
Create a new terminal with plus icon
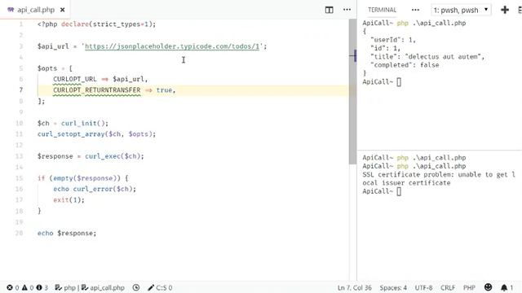(505, 10)
